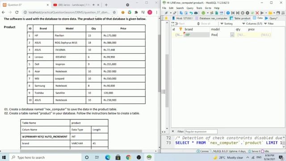286x161 pixels.
Task: Click the delete row dark circle icon
Action: click(x=247, y=13)
